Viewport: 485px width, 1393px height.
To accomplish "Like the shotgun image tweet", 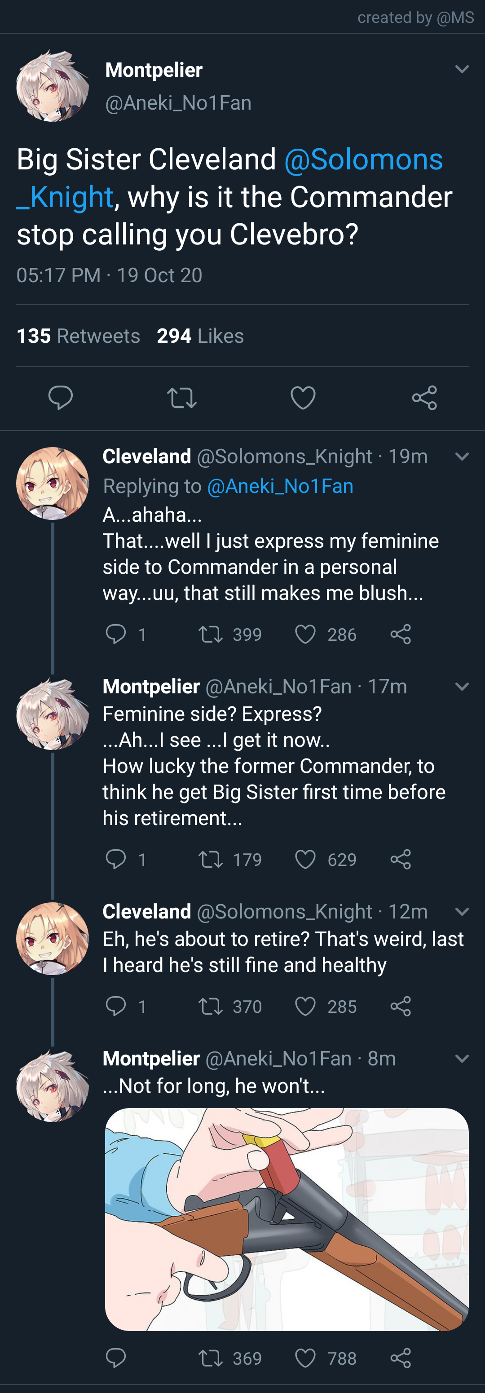I will [x=305, y=1358].
